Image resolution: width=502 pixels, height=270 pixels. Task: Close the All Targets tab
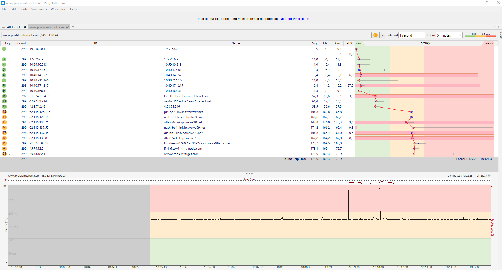[25, 27]
